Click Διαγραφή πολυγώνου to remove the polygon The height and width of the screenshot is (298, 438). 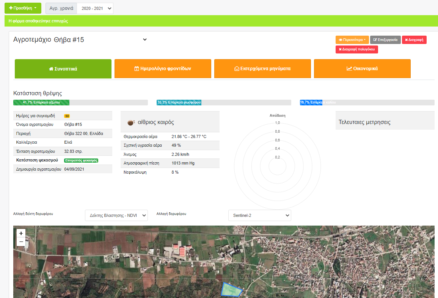point(356,49)
